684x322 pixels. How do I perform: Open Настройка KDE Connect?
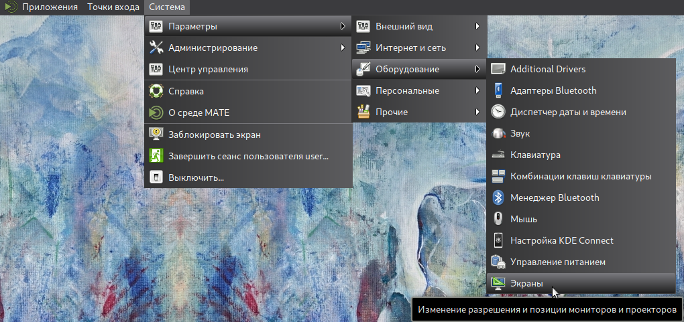tap(581, 240)
